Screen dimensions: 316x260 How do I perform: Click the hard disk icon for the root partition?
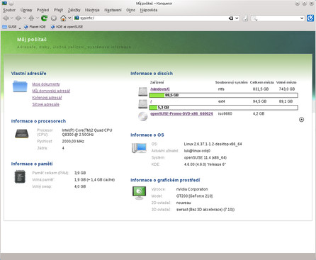tap(142, 104)
